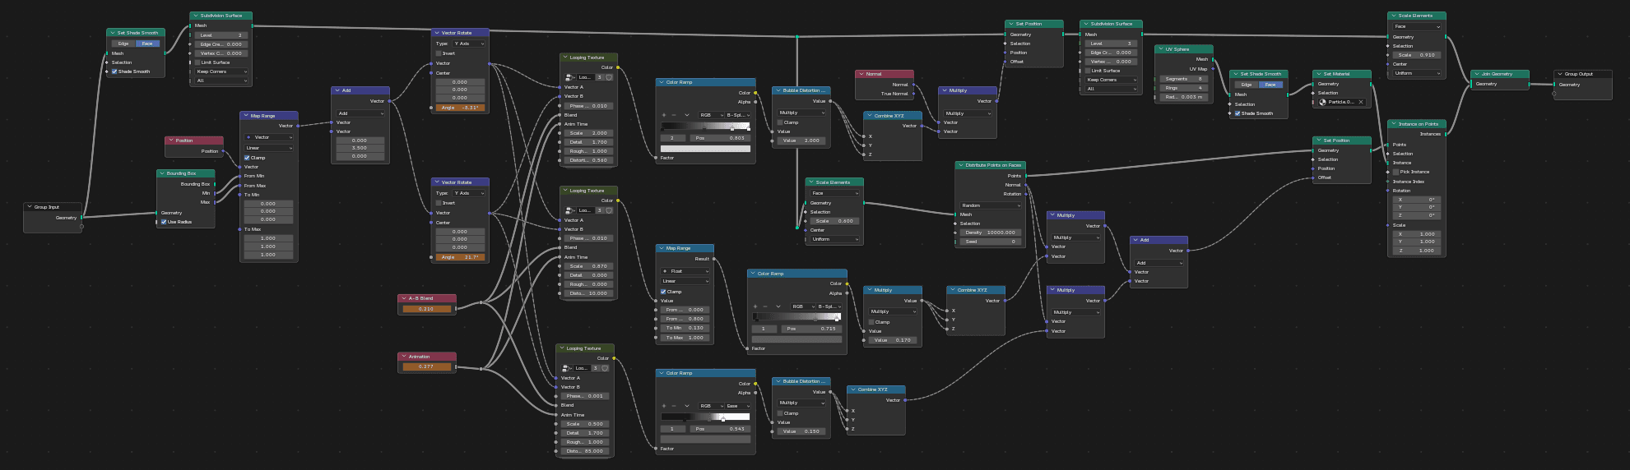Click the user count 3 in Looping Texture with Phase 0.001
1630x470 pixels.
pyautogui.click(x=596, y=368)
